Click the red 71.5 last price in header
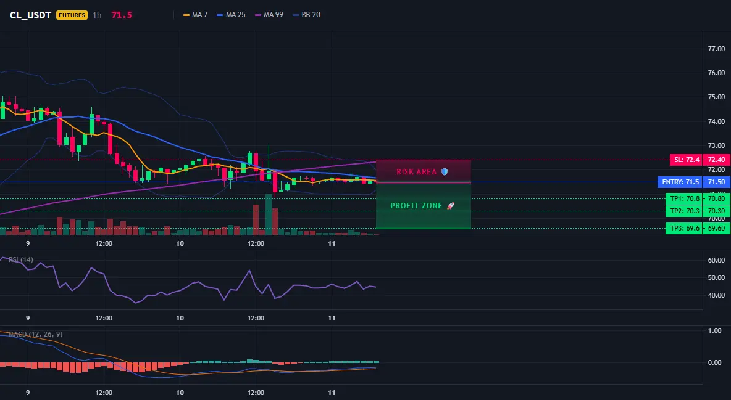The height and width of the screenshot is (400, 731). tap(122, 15)
